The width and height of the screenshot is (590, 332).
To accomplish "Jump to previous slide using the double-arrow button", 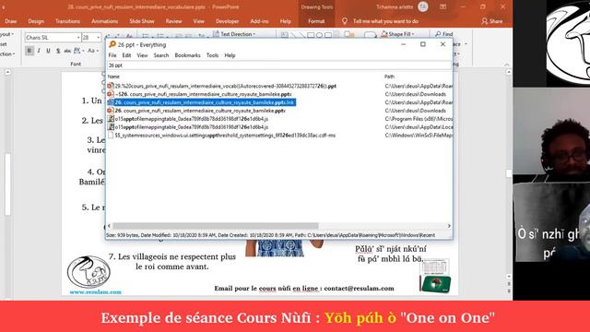I will (509, 284).
